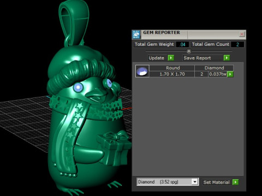Click green arrow beside 0.037tw weight
The height and width of the screenshot is (196, 262).
(230, 74)
